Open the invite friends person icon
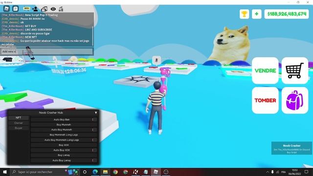 (x=35, y=9)
